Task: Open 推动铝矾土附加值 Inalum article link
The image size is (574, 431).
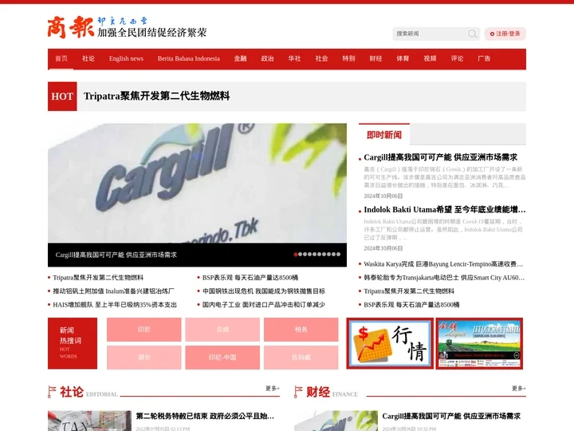Action: pos(114,291)
